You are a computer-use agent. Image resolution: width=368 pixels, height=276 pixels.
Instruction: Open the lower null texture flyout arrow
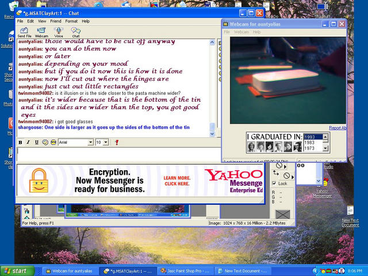point(293,177)
